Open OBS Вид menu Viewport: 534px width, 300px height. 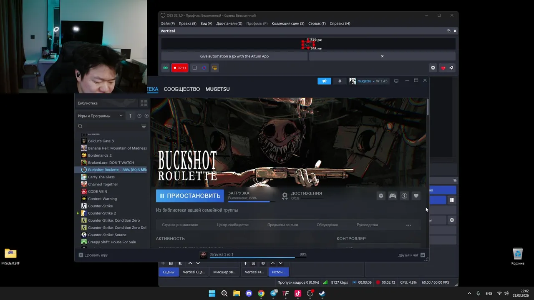(x=206, y=23)
